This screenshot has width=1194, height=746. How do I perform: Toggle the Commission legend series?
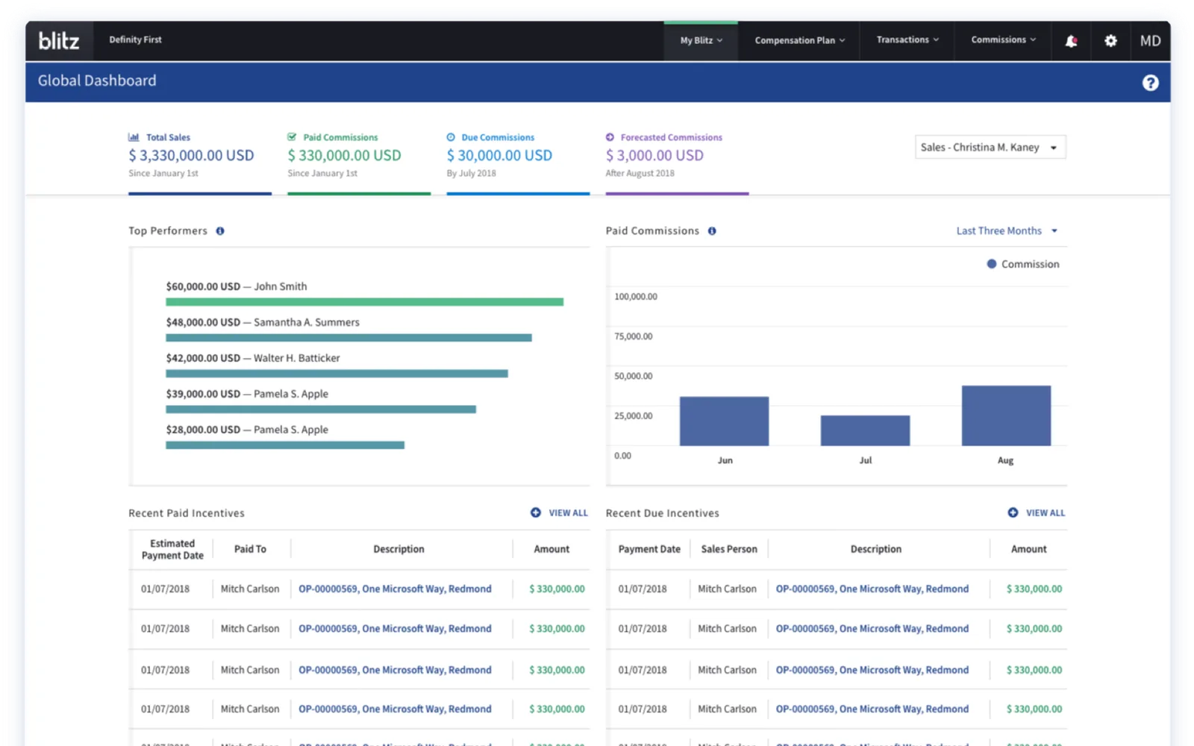point(1023,264)
